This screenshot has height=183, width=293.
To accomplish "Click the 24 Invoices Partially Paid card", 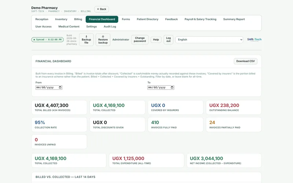I will click(x=234, y=124).
